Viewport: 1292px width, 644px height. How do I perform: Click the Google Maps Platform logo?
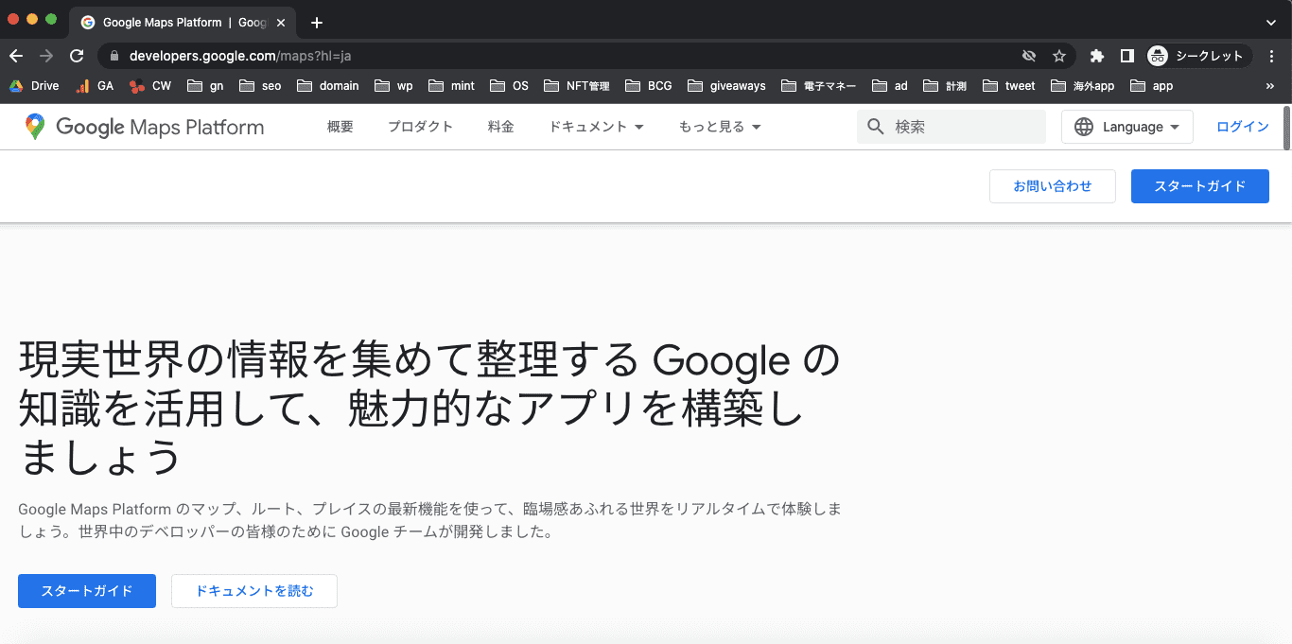tap(145, 127)
